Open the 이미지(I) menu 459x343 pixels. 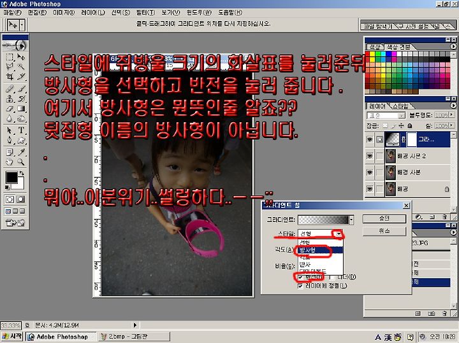pyautogui.click(x=64, y=13)
